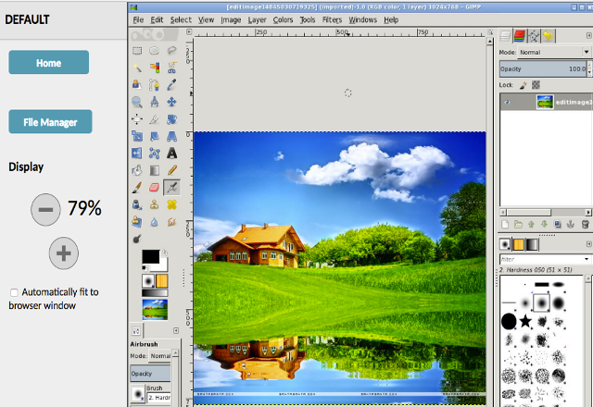Open the Layer menu
The height and width of the screenshot is (407, 593).
pos(258,19)
